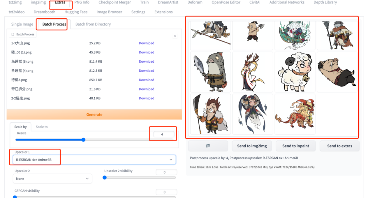Download the file 2-2猫鬼.png
This screenshot has width=368, height=198.
pyautogui.click(x=147, y=98)
